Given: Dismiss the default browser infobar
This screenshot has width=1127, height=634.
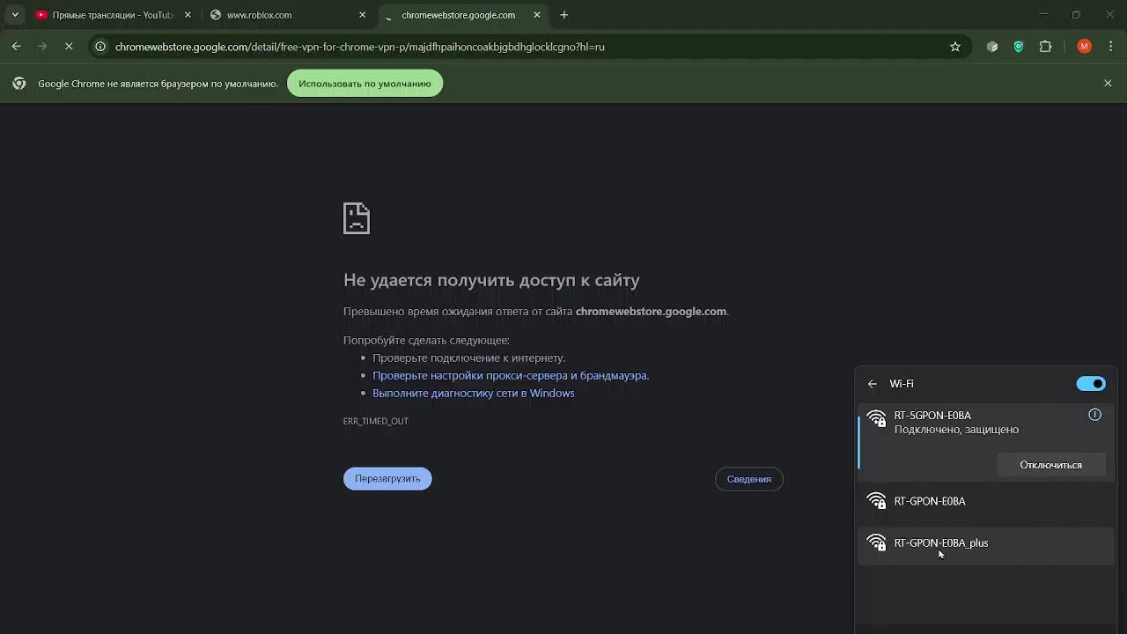Looking at the screenshot, I should [x=1108, y=84].
